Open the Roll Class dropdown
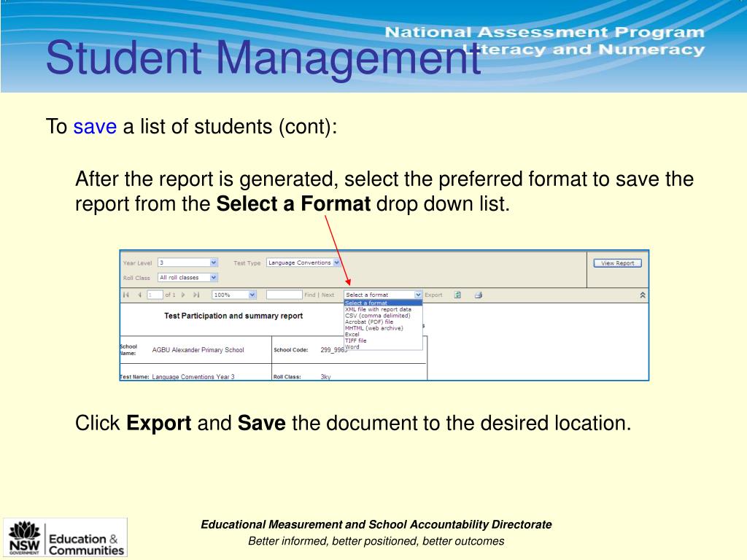Screen dimensions: 747x560 click(187, 277)
